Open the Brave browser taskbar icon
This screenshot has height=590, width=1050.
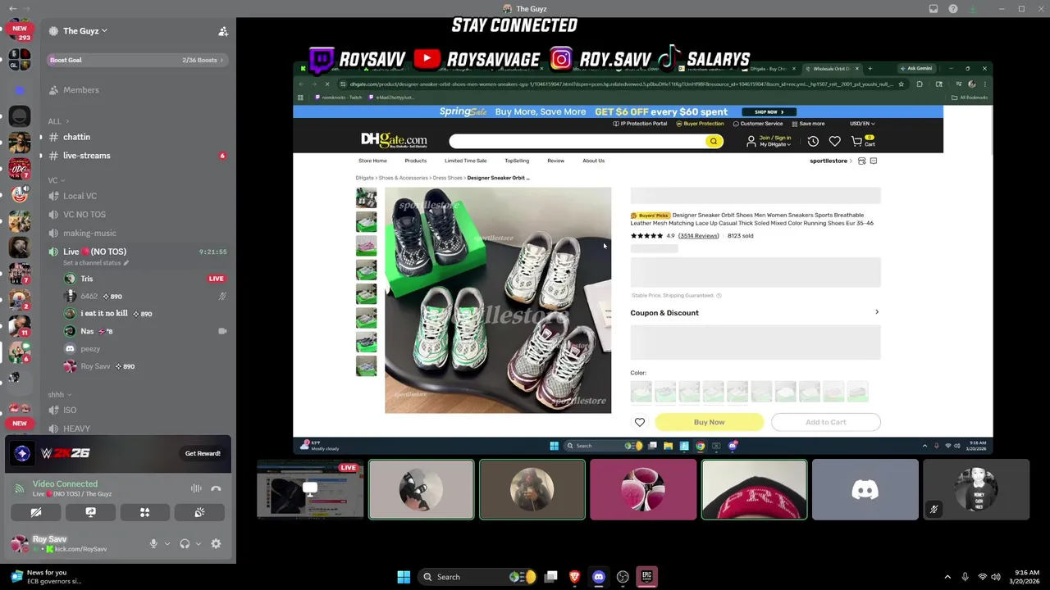(574, 577)
